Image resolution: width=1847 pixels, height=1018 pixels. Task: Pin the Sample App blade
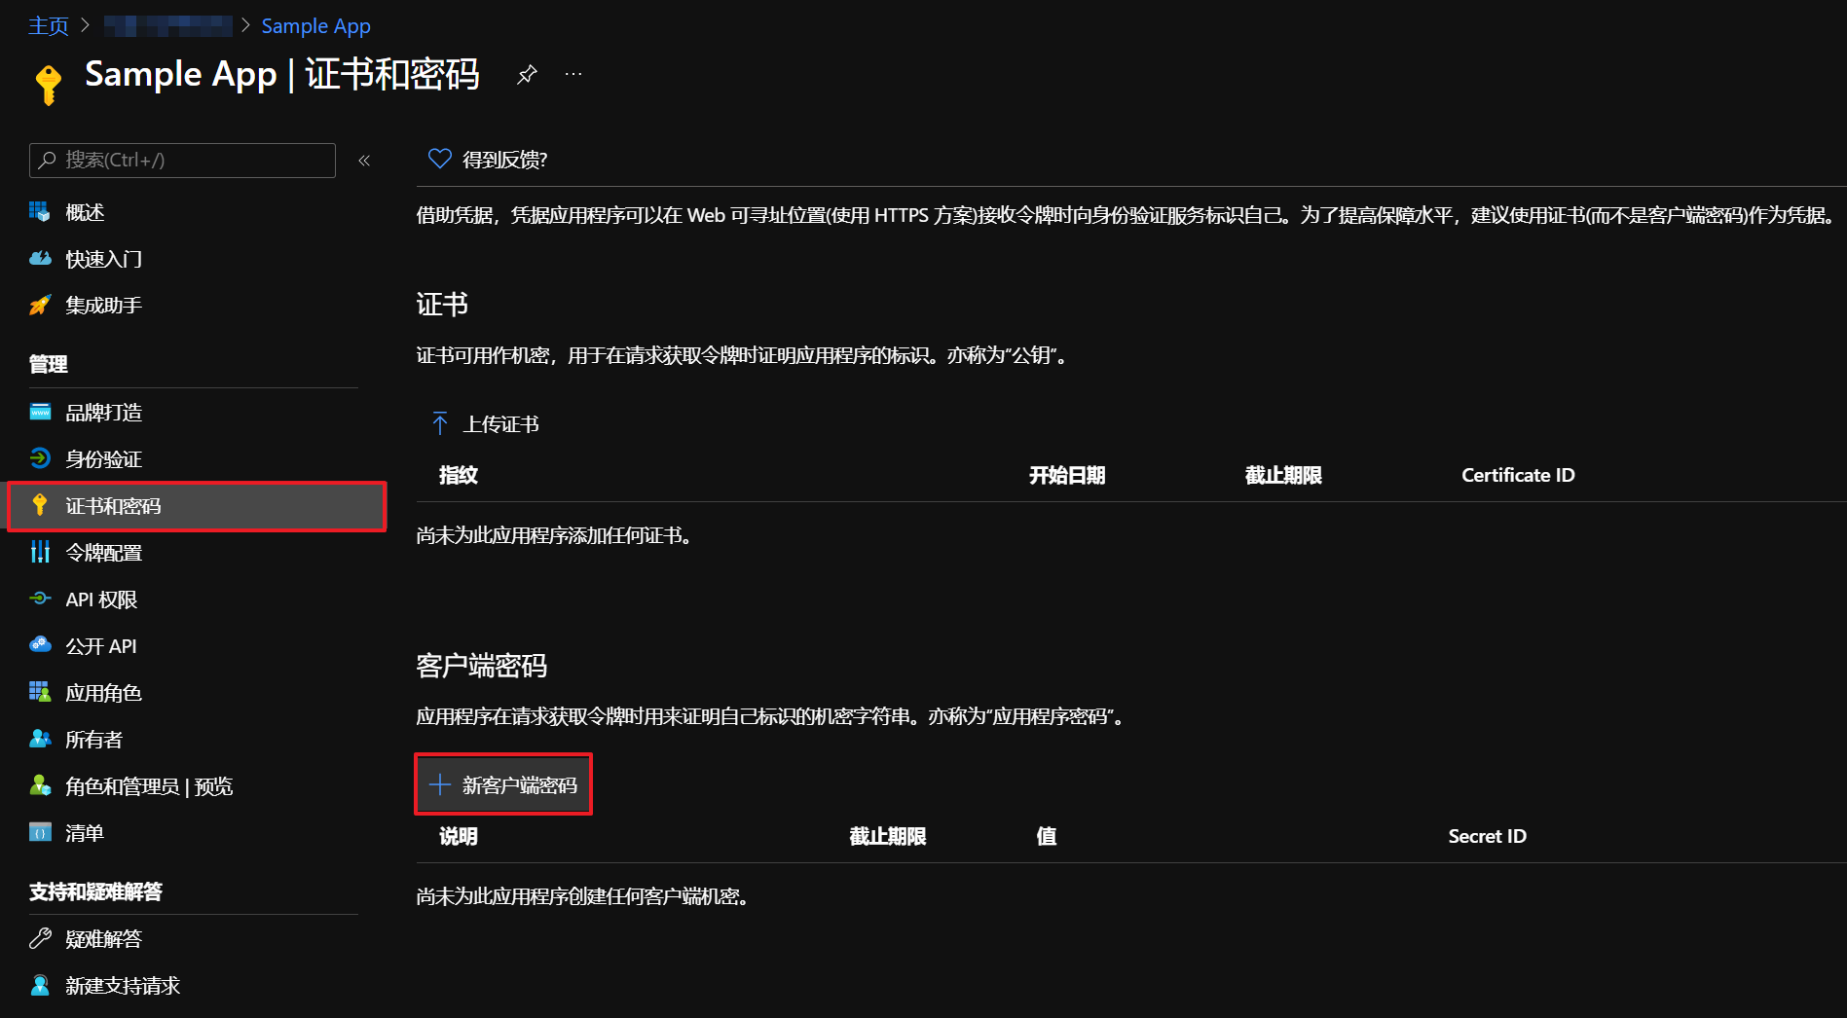point(527,75)
